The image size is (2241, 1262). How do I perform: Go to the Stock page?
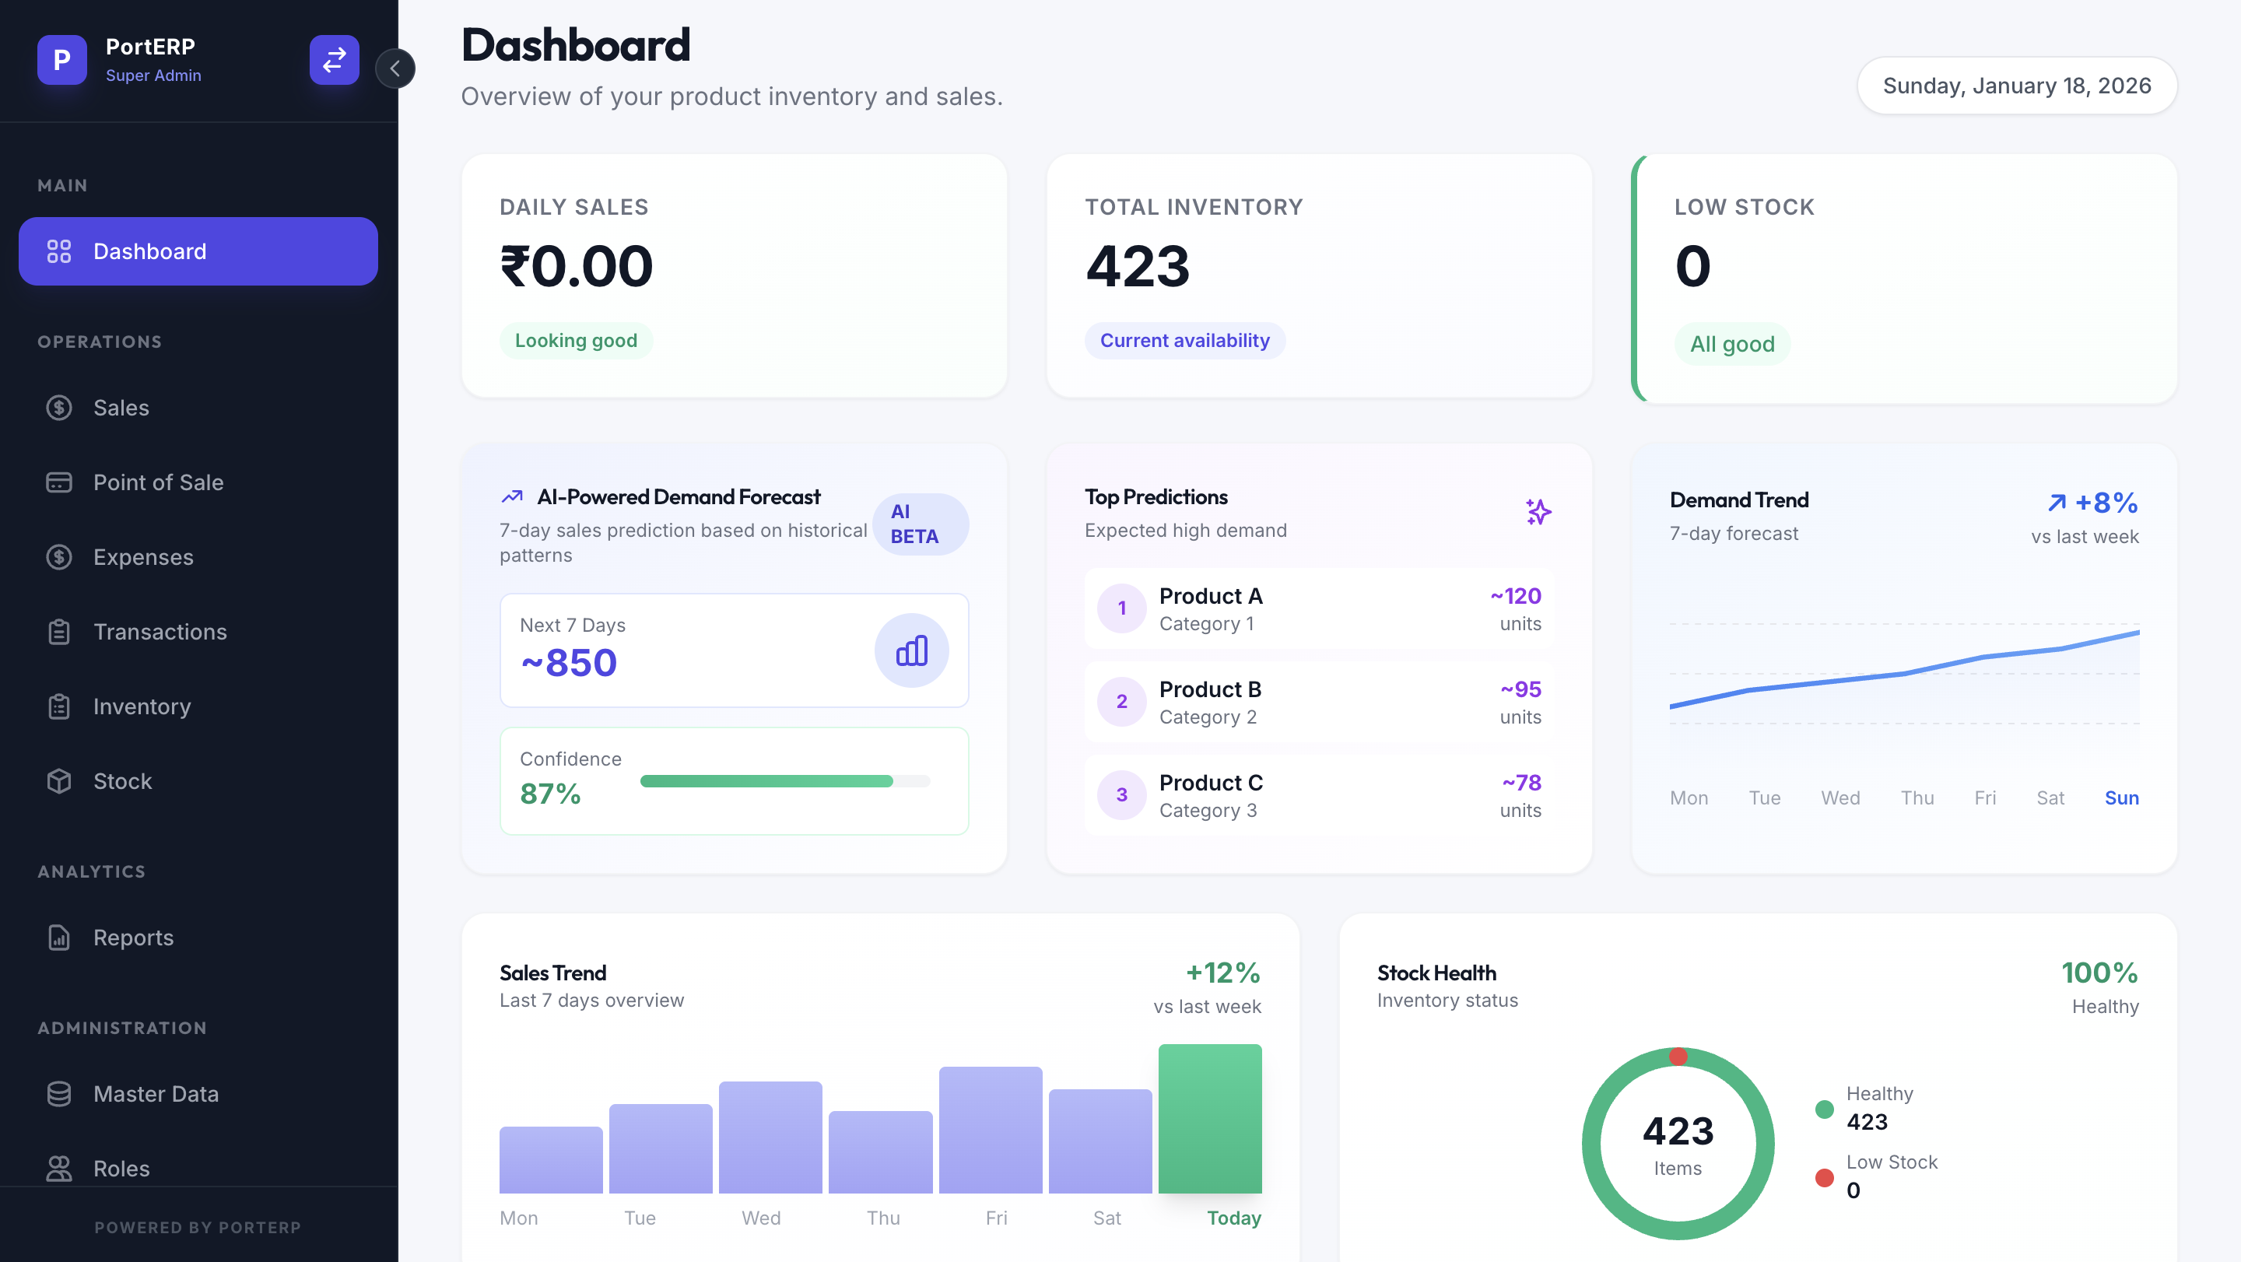tap(198, 782)
